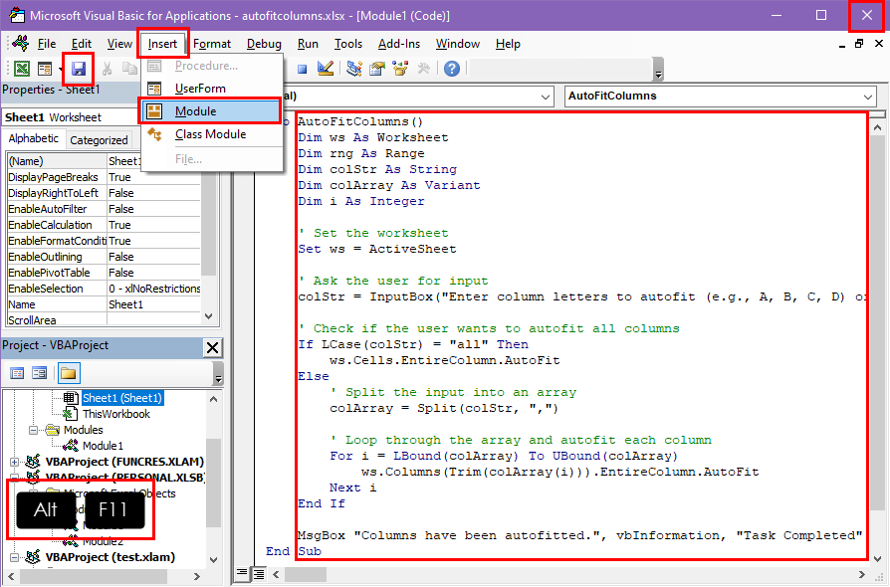Image resolution: width=890 pixels, height=587 pixels.
Task: Open the View menu
Action: point(119,44)
